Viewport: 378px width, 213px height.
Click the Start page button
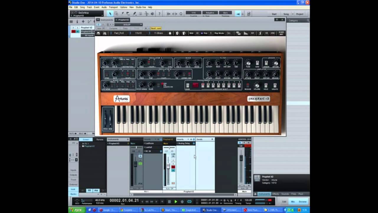coord(274,14)
